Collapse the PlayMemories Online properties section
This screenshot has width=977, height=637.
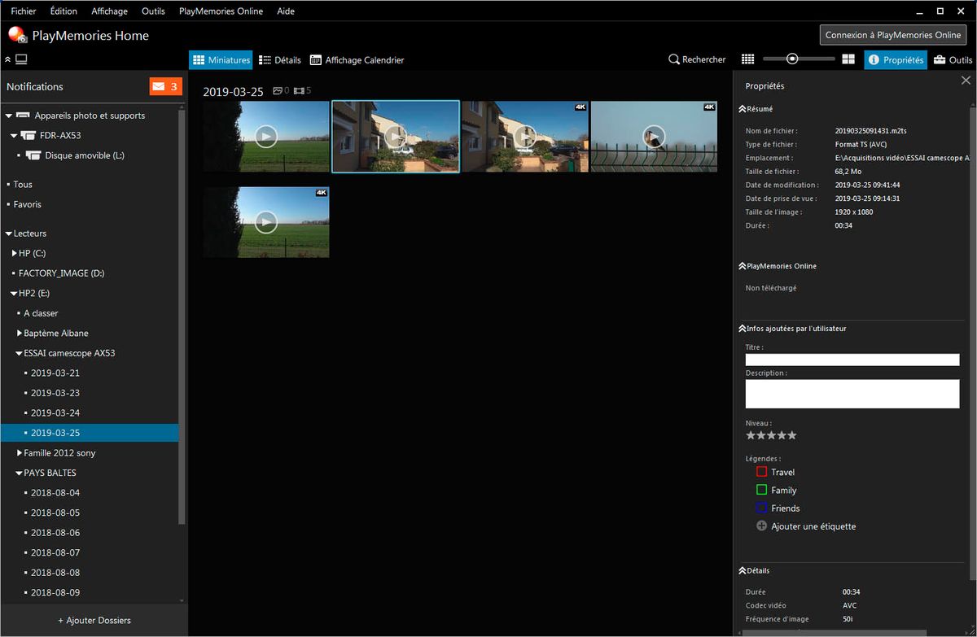pyautogui.click(x=742, y=266)
